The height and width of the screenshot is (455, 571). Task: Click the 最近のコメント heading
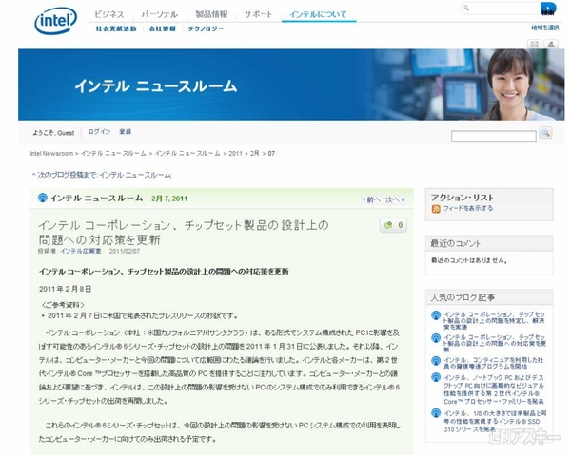click(455, 243)
